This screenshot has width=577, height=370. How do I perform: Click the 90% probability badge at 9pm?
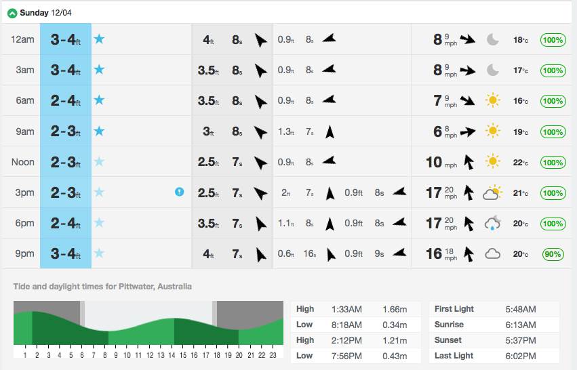(x=553, y=254)
